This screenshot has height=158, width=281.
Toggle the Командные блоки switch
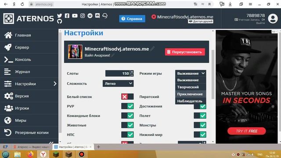point(127,115)
